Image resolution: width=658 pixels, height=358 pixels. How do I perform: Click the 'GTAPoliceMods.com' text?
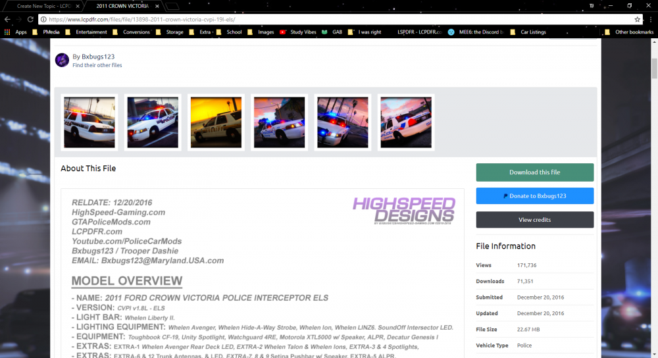click(x=111, y=222)
